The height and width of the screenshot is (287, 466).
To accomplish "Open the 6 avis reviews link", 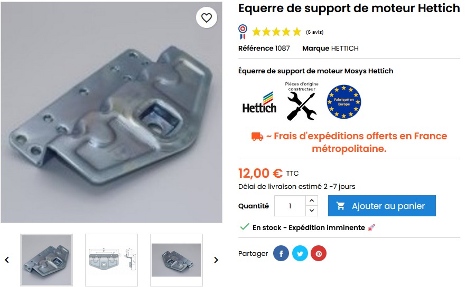I will (315, 32).
